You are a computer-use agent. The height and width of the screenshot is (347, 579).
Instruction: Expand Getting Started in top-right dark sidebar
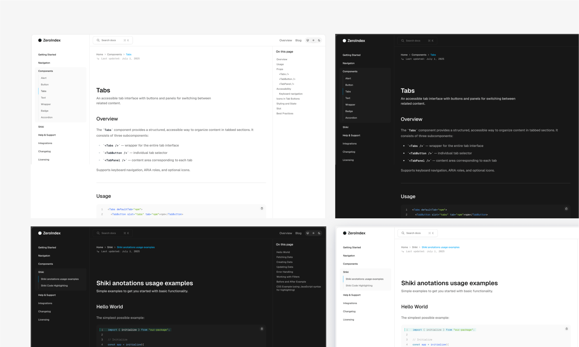click(x=351, y=55)
